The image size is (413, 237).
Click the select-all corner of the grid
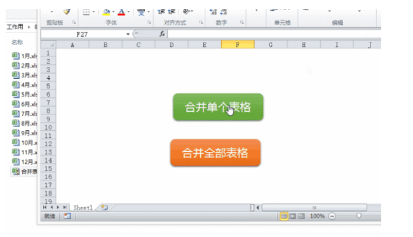coord(48,44)
